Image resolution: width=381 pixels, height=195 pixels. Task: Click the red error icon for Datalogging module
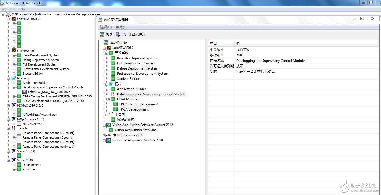[x=113, y=94]
